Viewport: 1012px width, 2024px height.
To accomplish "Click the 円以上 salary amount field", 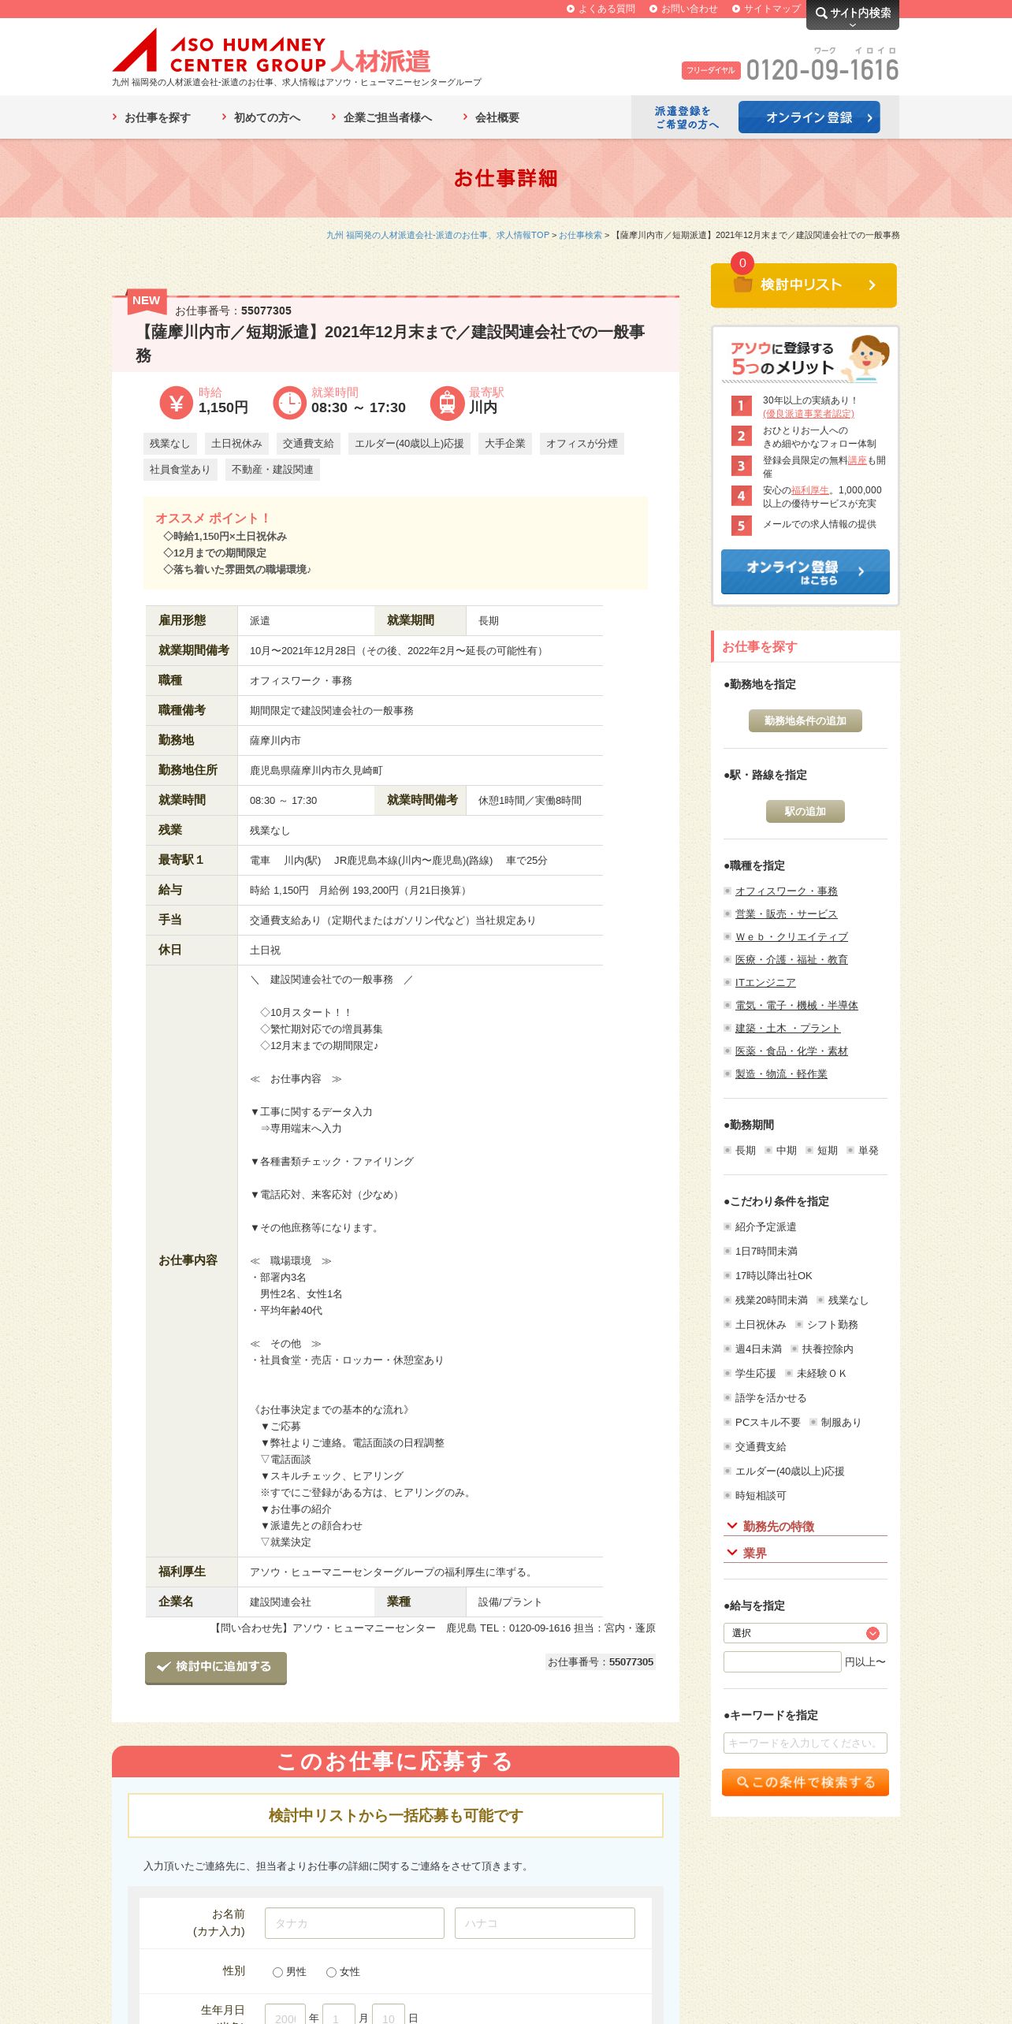I will pyautogui.click(x=783, y=1661).
